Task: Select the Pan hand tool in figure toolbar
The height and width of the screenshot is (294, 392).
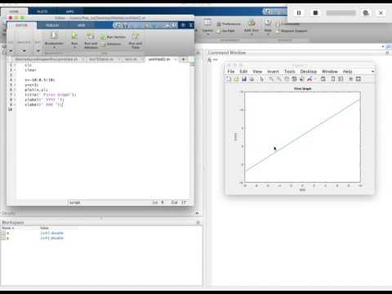Action: click(287, 79)
